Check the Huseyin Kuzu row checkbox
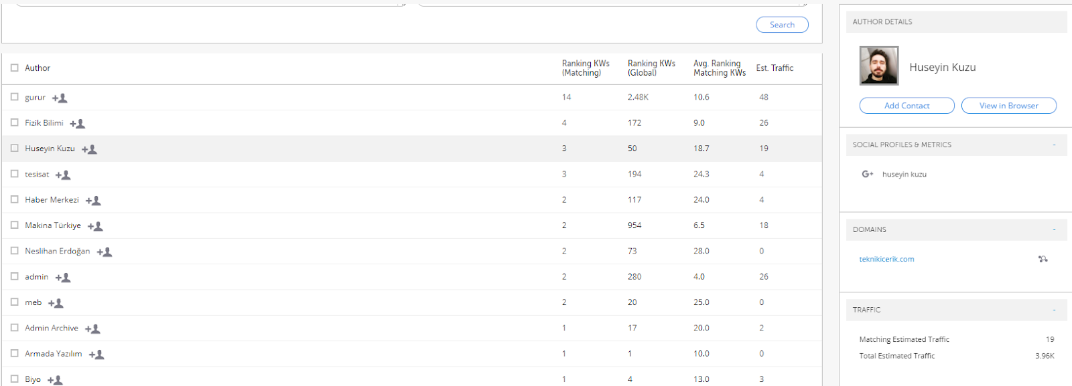The image size is (1072, 386). [x=15, y=148]
